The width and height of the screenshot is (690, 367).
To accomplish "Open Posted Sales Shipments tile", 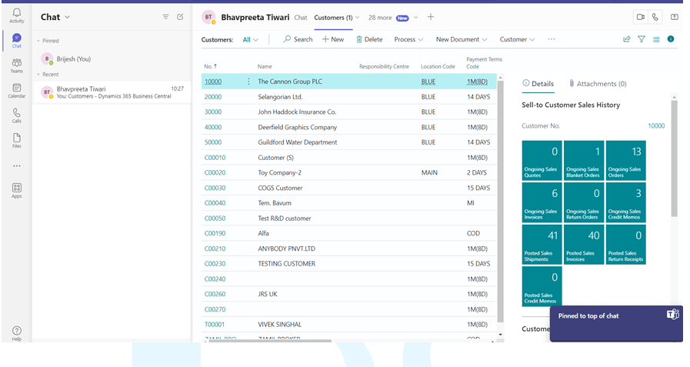I will tap(542, 245).
